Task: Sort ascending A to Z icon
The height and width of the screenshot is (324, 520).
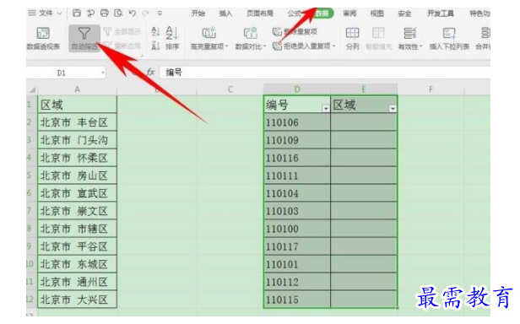Action: pyautogui.click(x=155, y=32)
